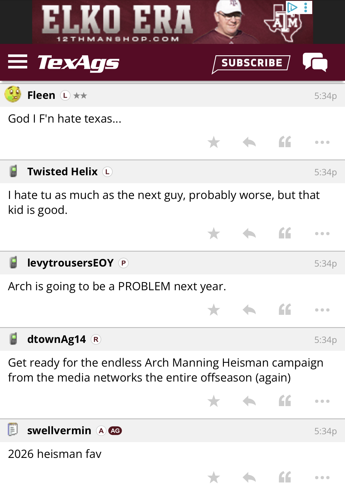Star Twisted Helix's post
Image resolution: width=345 pixels, height=493 pixels.
tap(214, 233)
